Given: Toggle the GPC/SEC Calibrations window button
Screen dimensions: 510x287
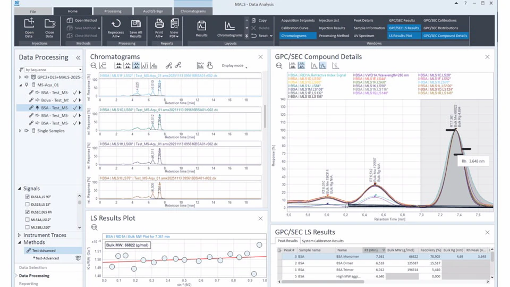Looking at the screenshot, I should [440, 20].
